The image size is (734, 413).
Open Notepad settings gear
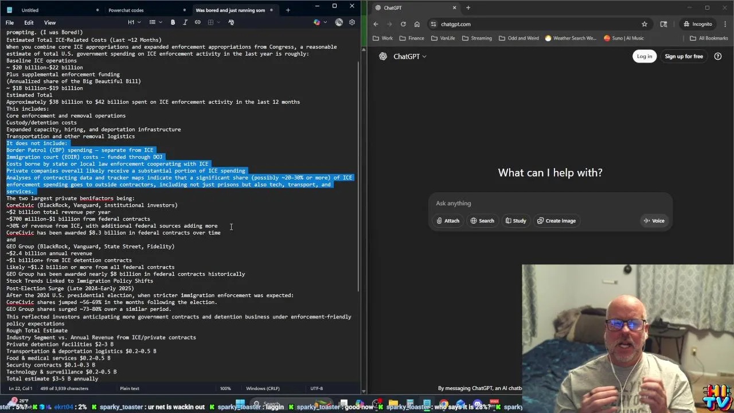(x=352, y=22)
